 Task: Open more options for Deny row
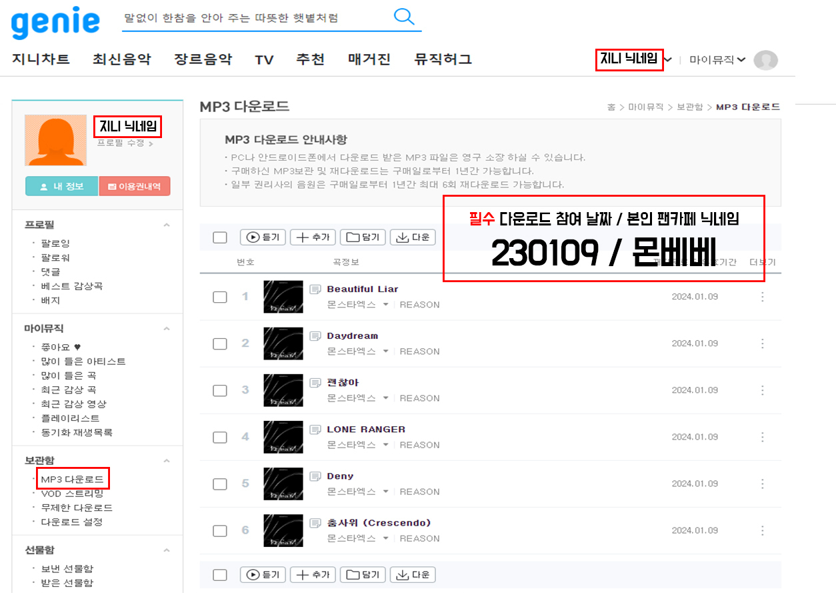click(x=763, y=484)
